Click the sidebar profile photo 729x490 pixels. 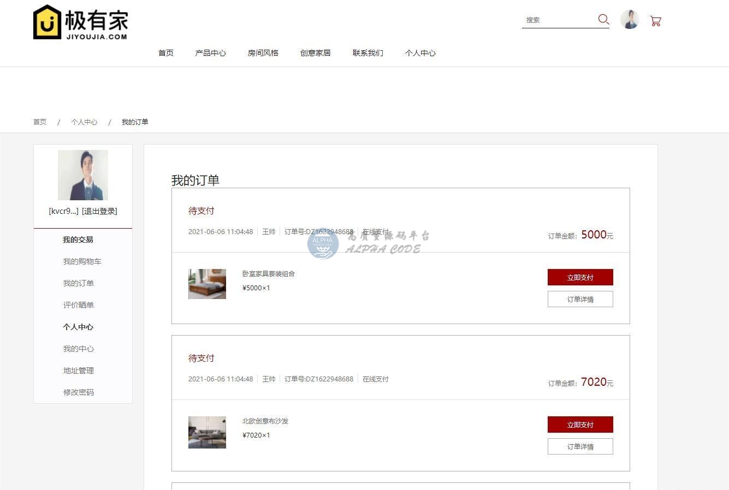click(x=83, y=175)
